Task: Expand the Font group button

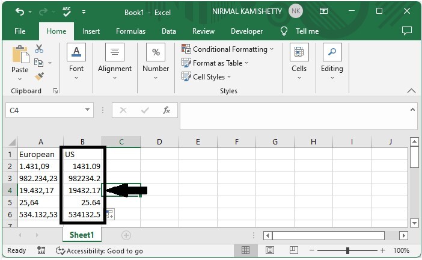Action: [76, 61]
